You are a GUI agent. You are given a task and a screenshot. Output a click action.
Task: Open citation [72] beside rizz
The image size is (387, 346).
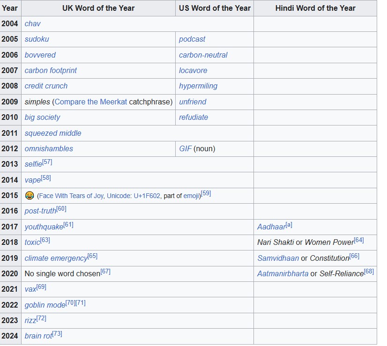pyautogui.click(x=41, y=318)
